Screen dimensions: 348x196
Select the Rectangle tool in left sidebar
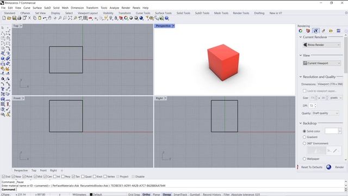[8, 44]
